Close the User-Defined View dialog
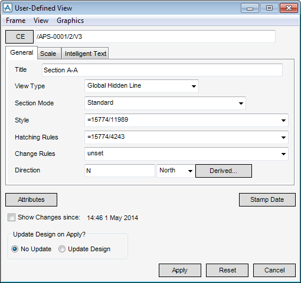Screen dimensions: 301x283 (289, 8)
